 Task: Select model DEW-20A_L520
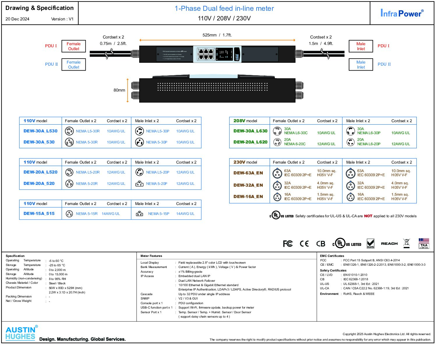point(40,172)
